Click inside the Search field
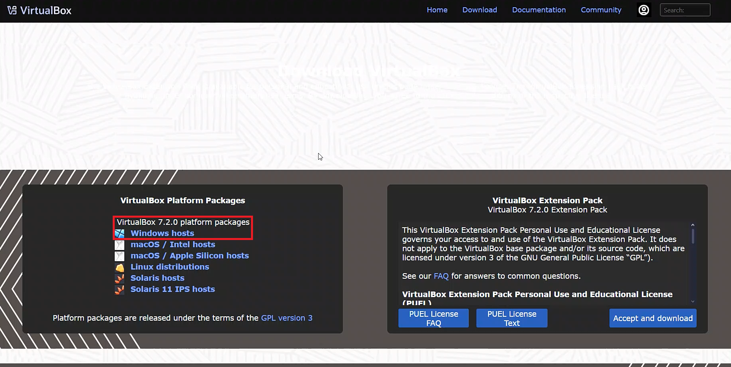The width and height of the screenshot is (731, 367). [x=685, y=10]
